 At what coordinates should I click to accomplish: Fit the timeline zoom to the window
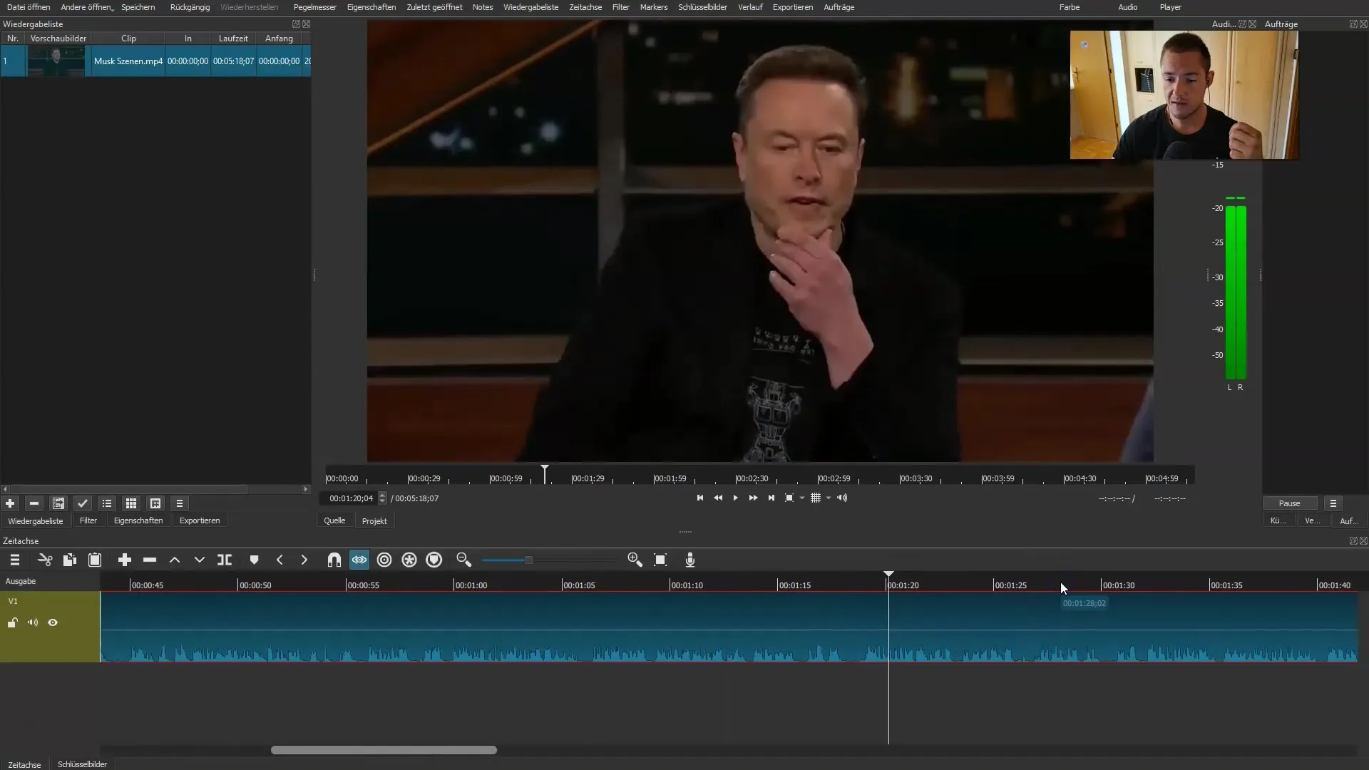pyautogui.click(x=660, y=560)
